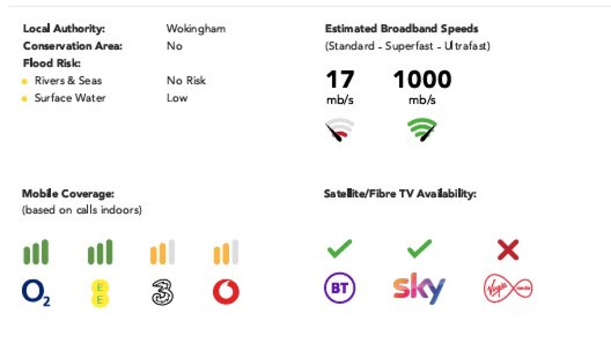Screen dimensions: 611x351
Task: Click the O2 network logo
Action: tap(36, 293)
